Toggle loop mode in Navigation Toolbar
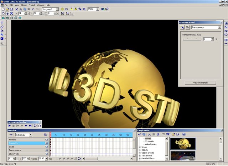228x166 pixels. [35, 126]
